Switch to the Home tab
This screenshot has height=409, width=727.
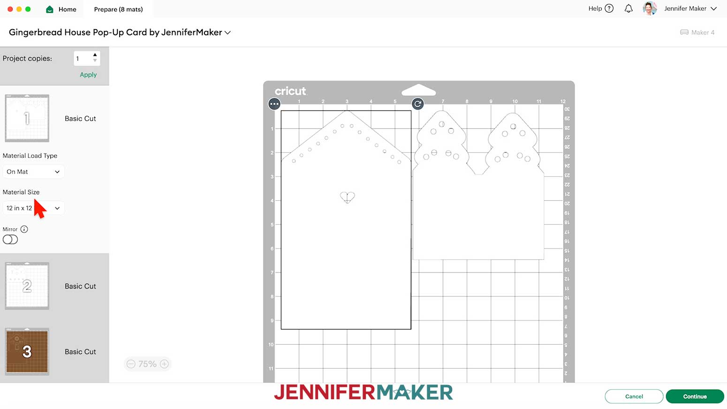61,9
